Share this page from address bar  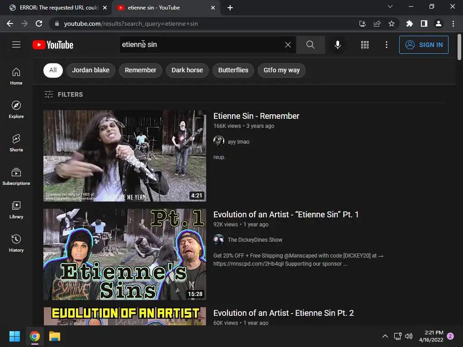(x=377, y=23)
